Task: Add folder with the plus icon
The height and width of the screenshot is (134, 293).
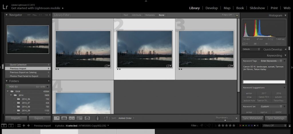Action: pyautogui.click(x=49, y=81)
